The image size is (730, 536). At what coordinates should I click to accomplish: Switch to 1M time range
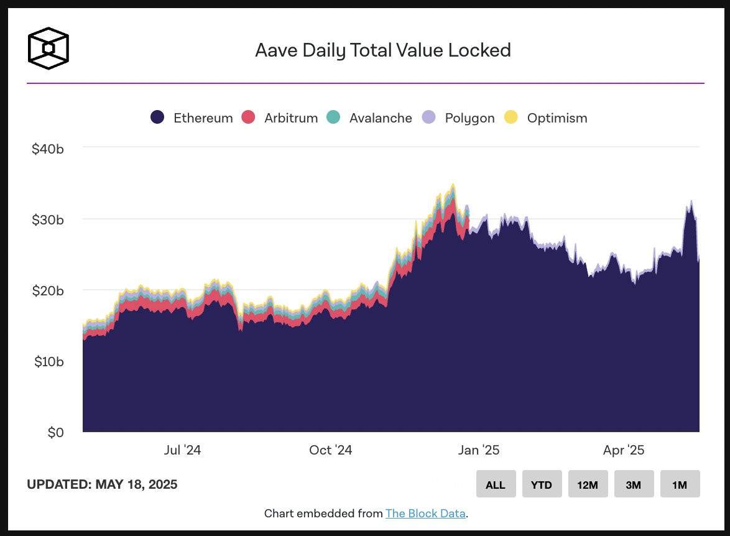coord(680,484)
